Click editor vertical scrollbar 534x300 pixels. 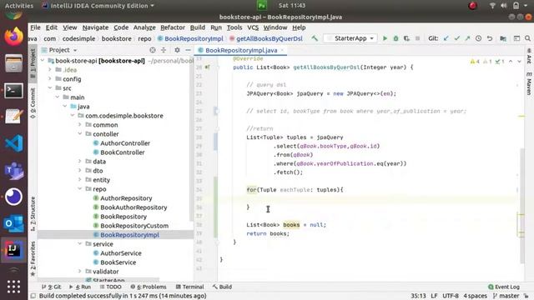[521, 206]
